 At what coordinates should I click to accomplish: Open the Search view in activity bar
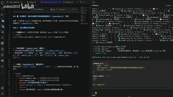point(2,9)
